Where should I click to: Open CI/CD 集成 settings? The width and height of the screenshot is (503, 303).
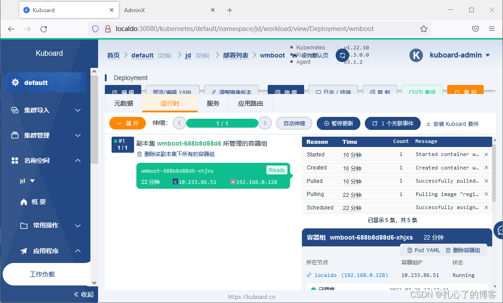point(422,90)
